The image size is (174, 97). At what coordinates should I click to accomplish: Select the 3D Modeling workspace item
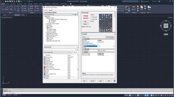(x=53, y=21)
